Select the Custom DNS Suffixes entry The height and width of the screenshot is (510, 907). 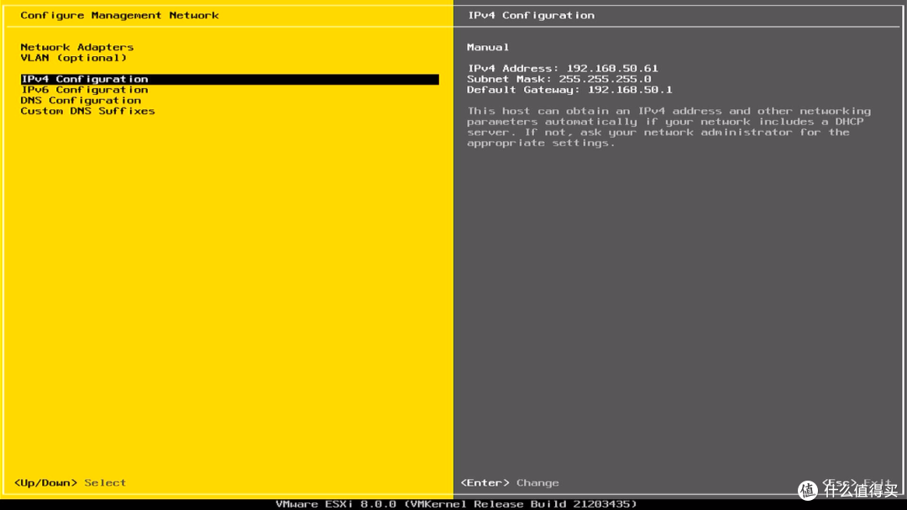tap(87, 111)
